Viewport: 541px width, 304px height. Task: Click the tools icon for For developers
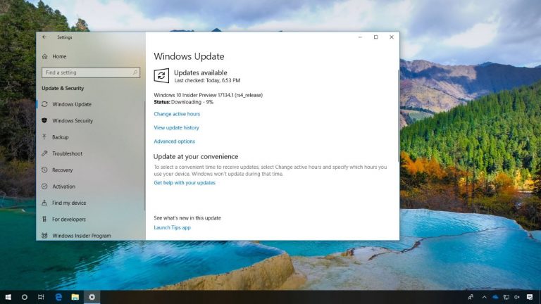tap(44, 220)
